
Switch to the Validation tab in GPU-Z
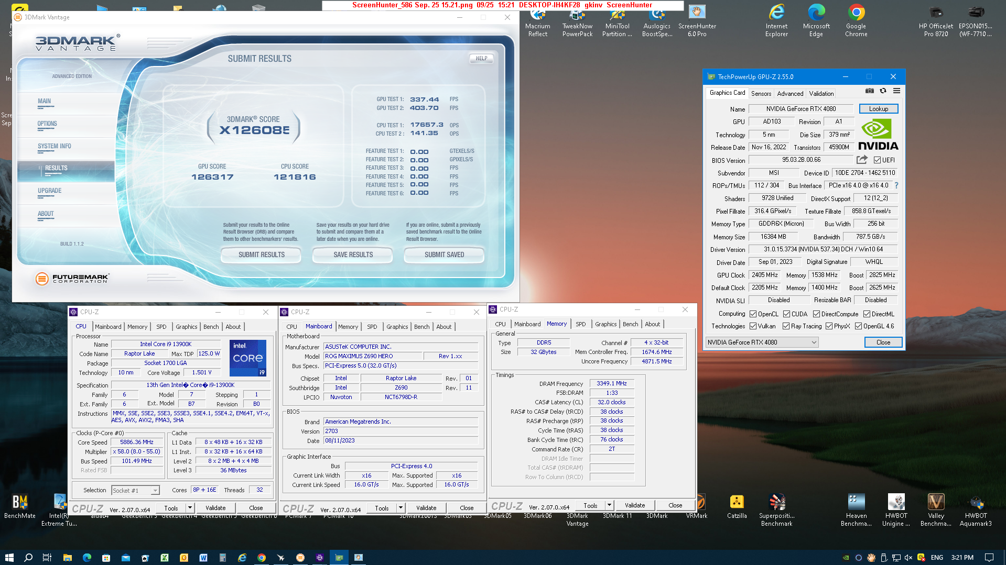click(821, 94)
